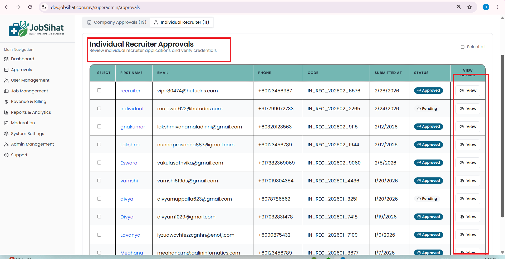Click the Support help icon
The width and height of the screenshot is (505, 259).
pos(6,155)
